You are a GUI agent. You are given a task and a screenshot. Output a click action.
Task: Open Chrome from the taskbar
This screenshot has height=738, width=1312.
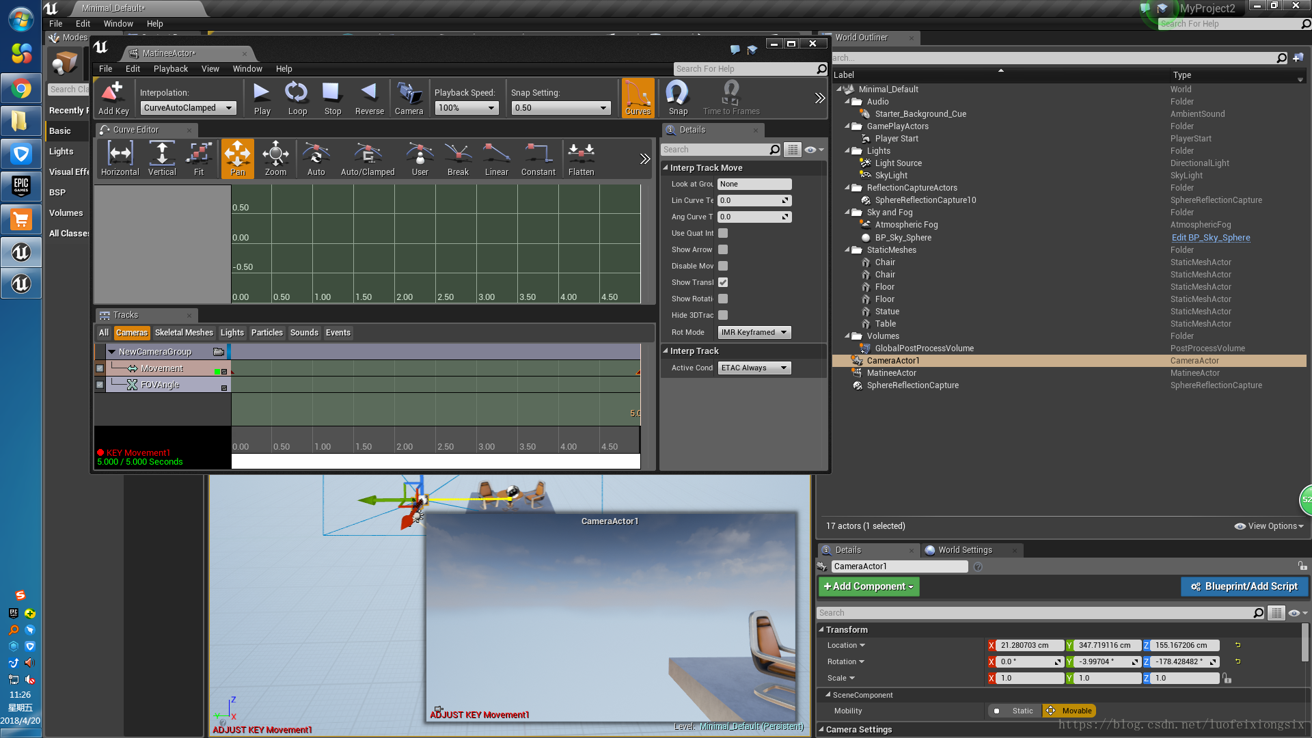[x=21, y=89]
